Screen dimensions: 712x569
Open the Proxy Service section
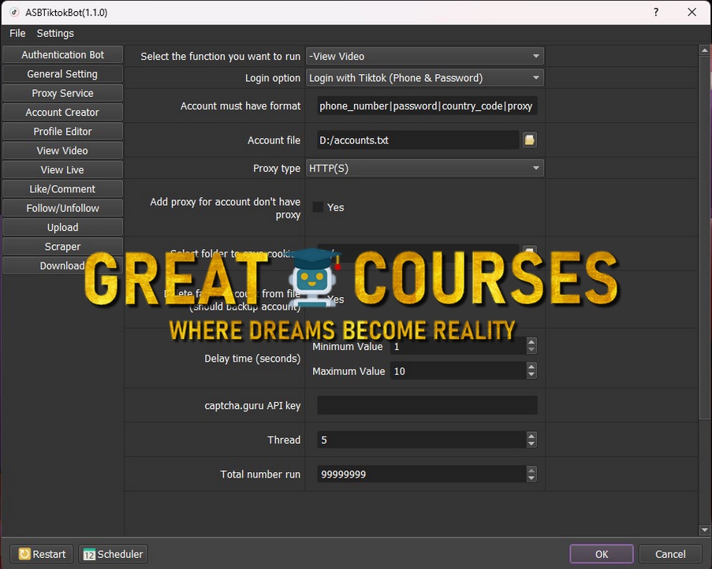62,93
